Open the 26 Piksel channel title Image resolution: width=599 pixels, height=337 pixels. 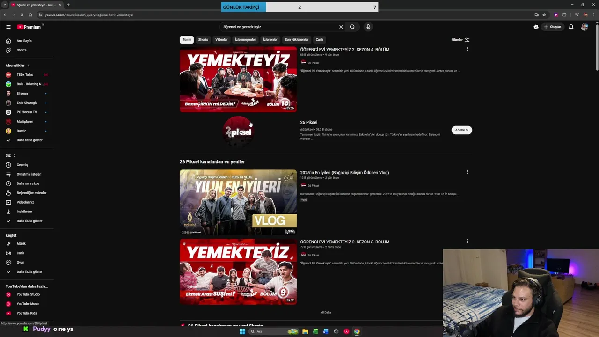(x=309, y=122)
